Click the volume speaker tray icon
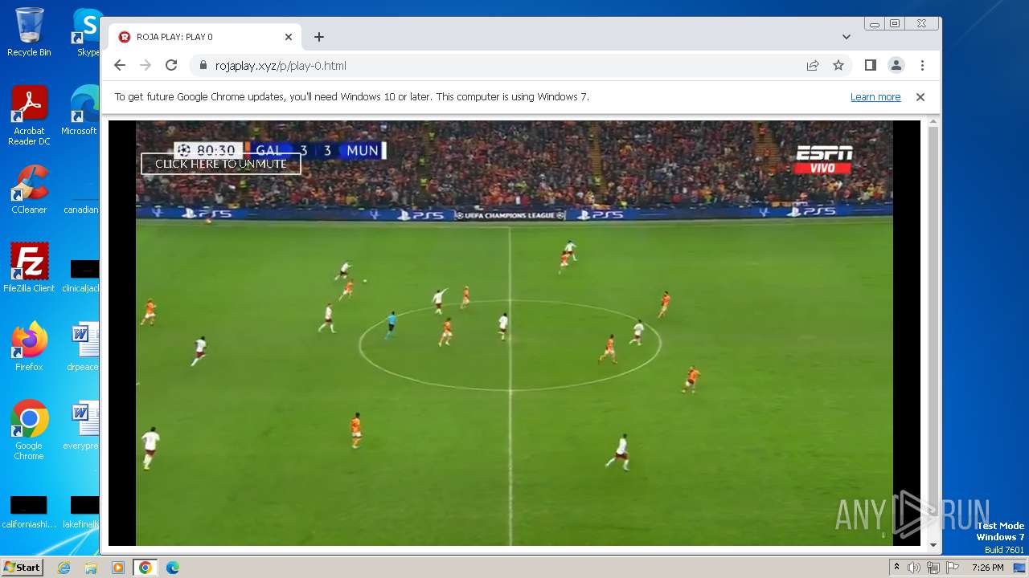Image resolution: width=1029 pixels, height=578 pixels. [914, 568]
